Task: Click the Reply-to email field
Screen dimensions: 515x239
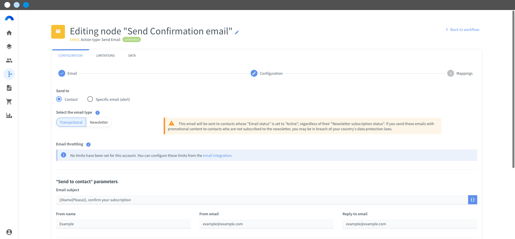Action: coord(410,224)
